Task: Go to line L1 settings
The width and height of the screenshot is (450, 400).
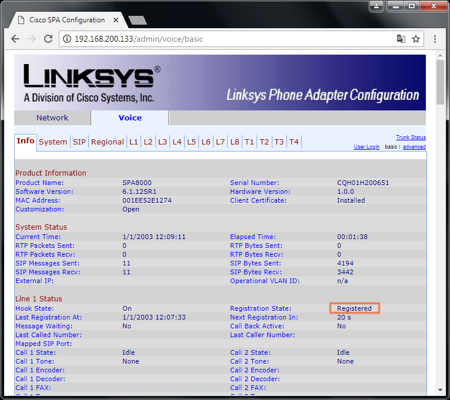Action: tap(134, 142)
